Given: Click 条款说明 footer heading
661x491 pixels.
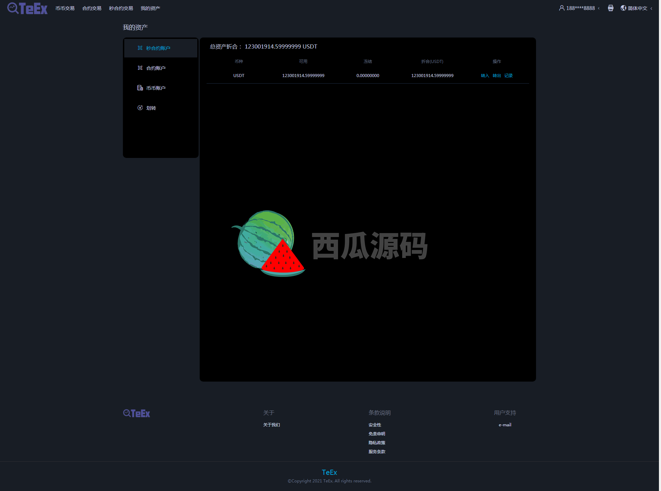Looking at the screenshot, I should click(379, 413).
